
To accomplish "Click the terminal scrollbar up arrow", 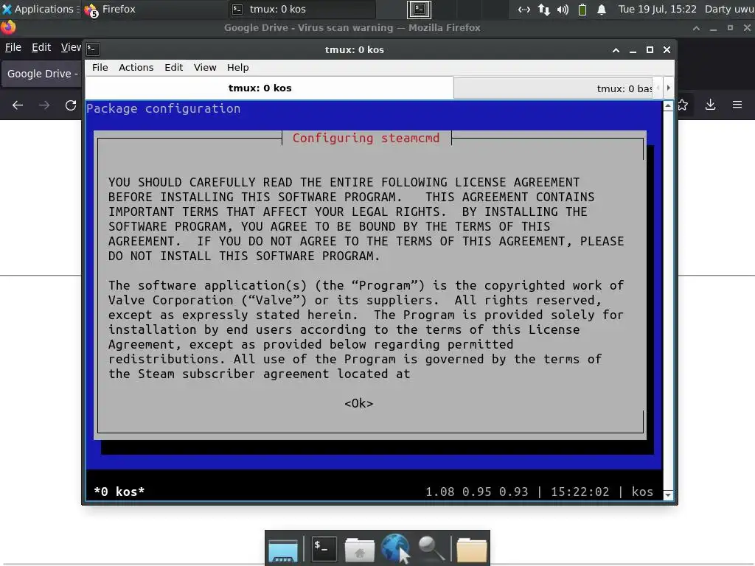I will click(x=668, y=106).
